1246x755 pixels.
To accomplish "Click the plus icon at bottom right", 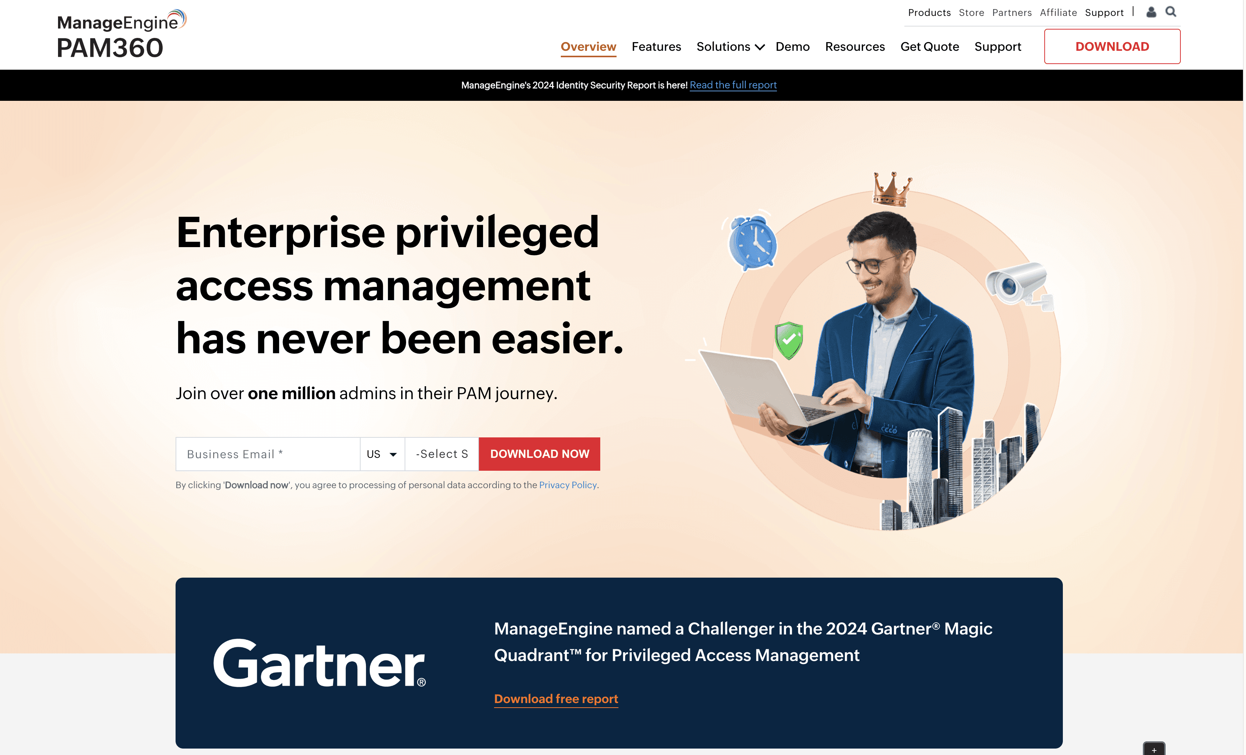I will coord(1154,749).
